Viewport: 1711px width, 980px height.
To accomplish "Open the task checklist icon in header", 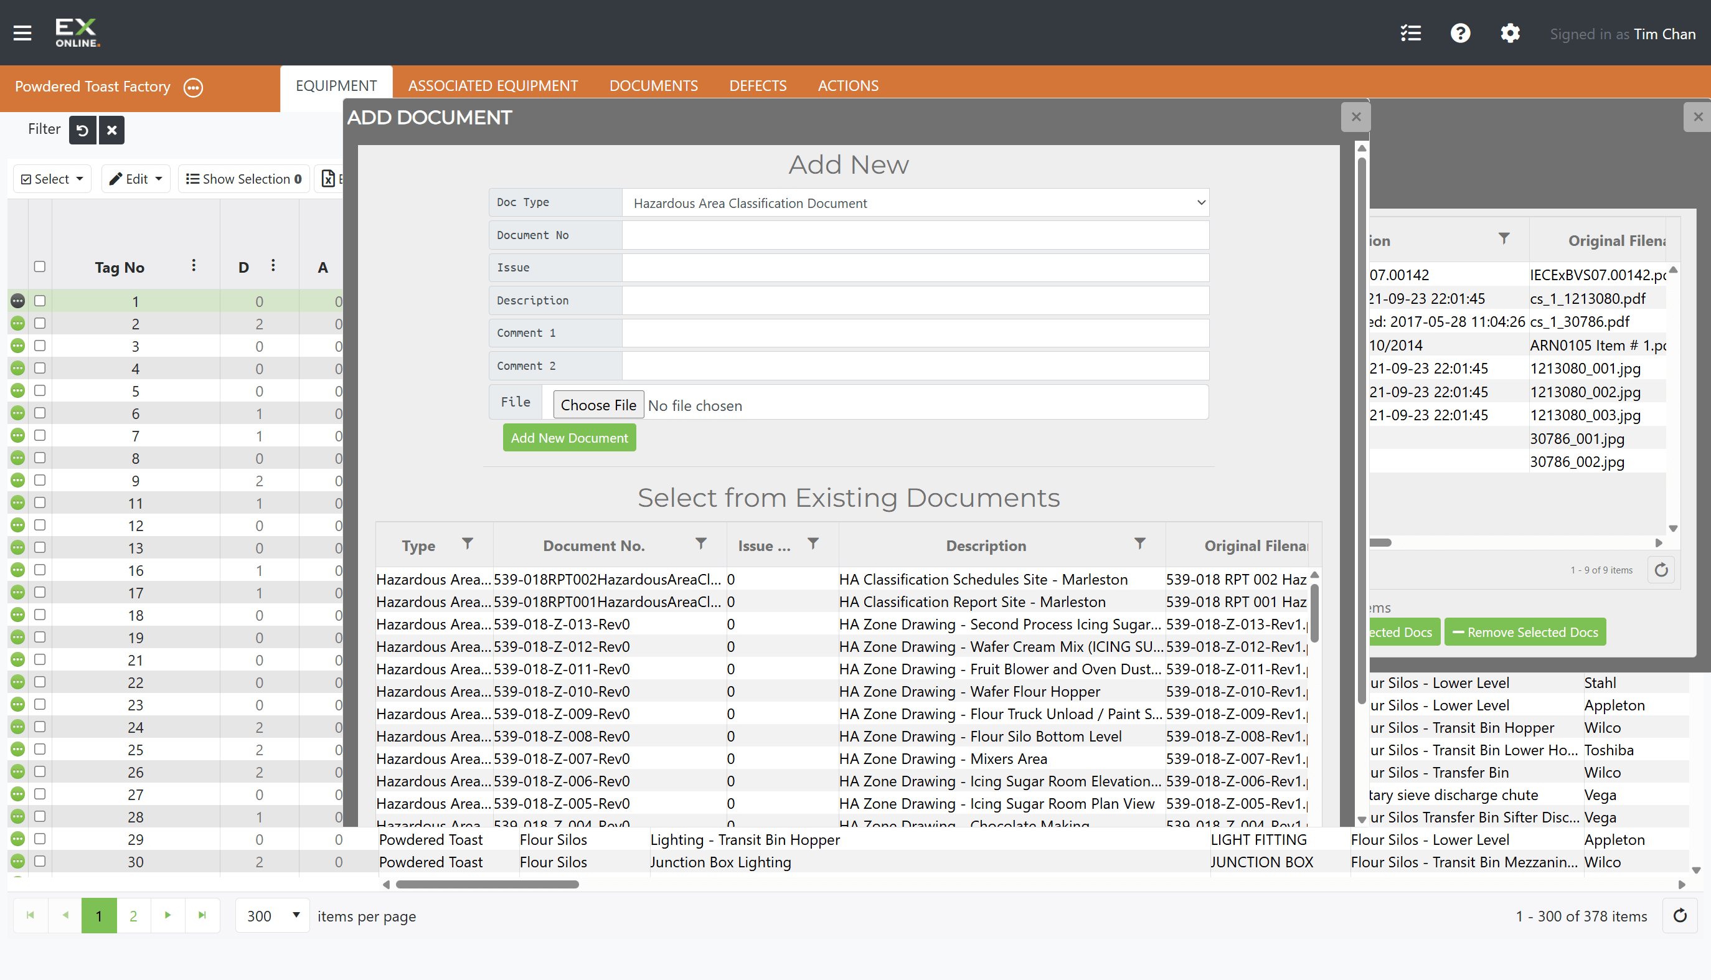I will click(1411, 33).
